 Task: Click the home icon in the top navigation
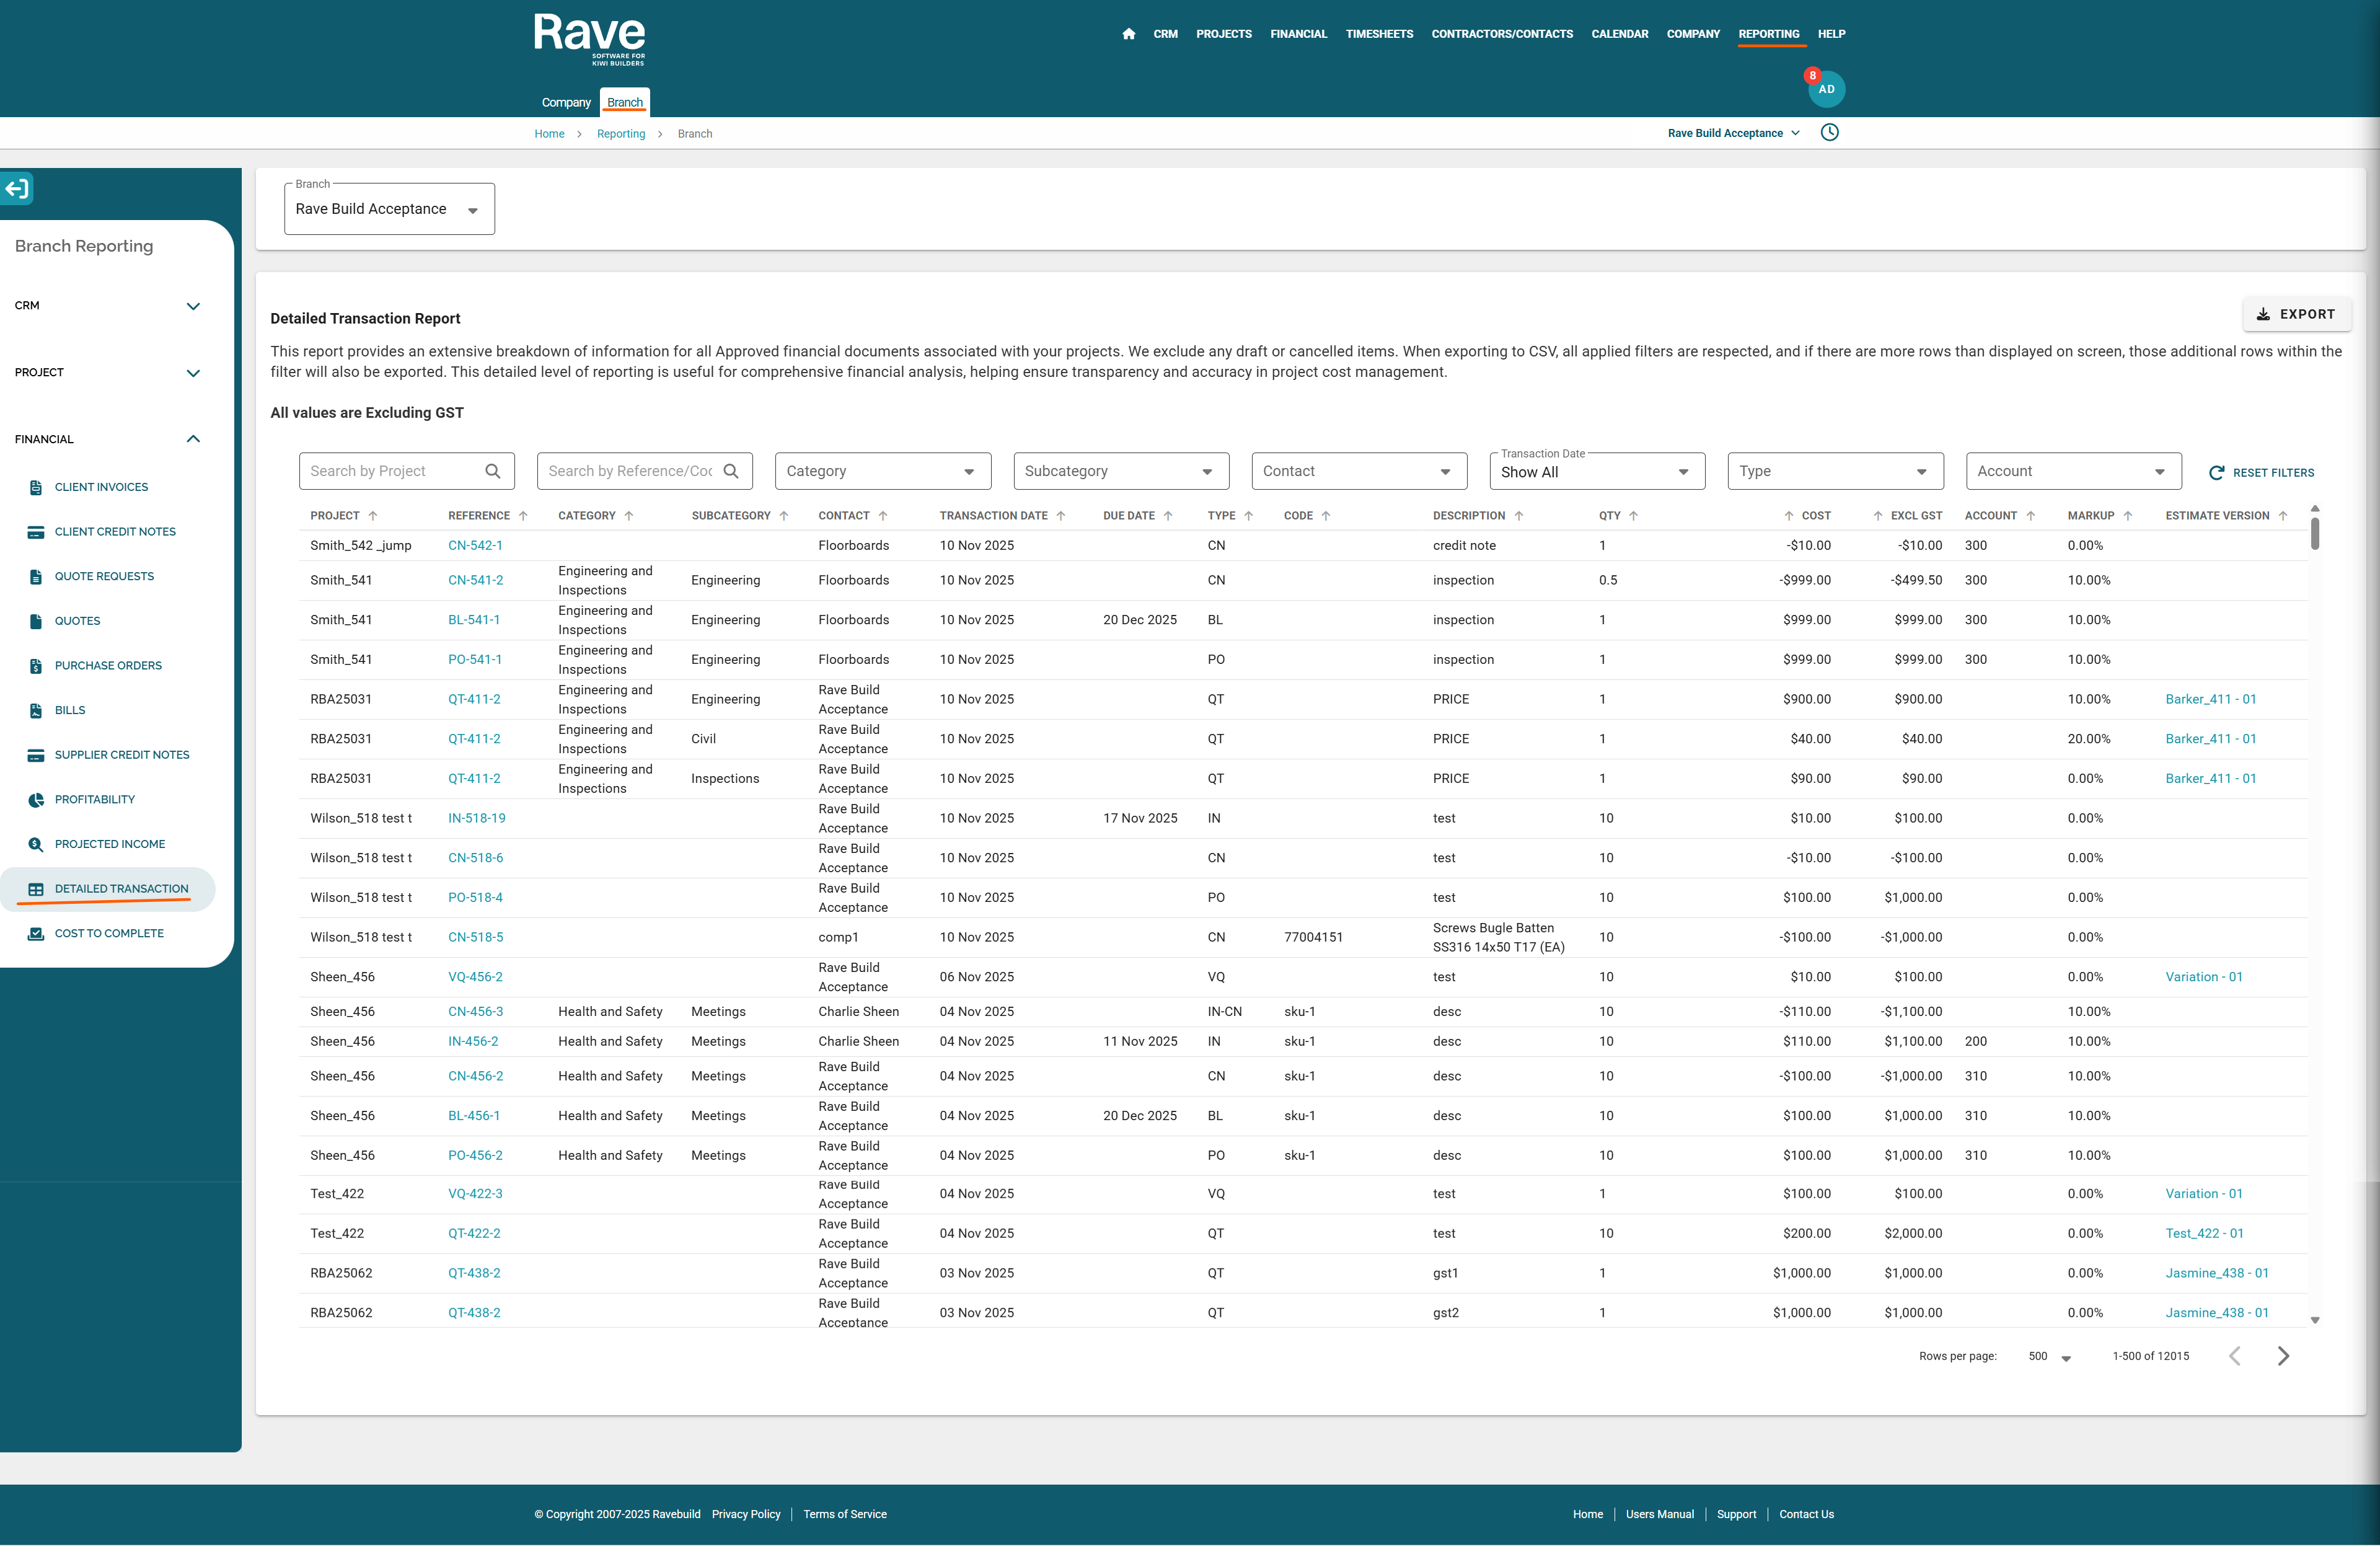(x=1128, y=34)
